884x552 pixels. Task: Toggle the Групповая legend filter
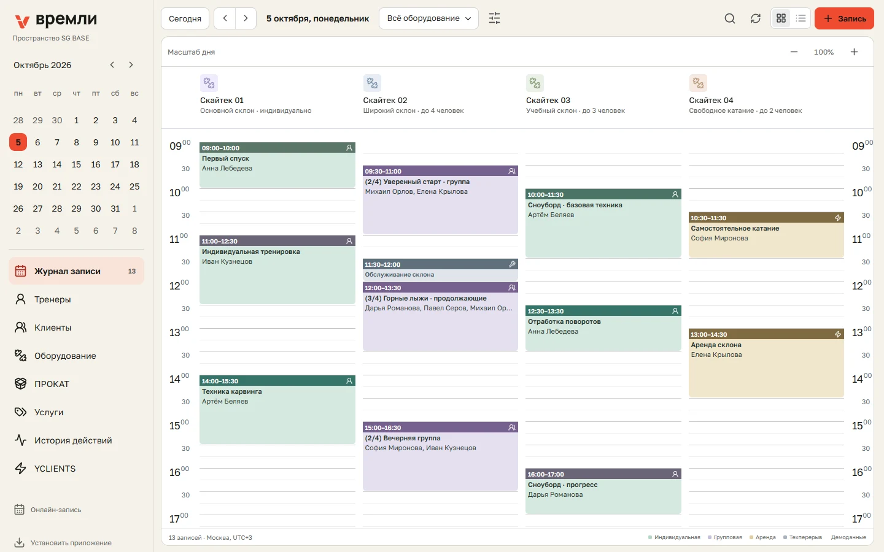click(725, 538)
